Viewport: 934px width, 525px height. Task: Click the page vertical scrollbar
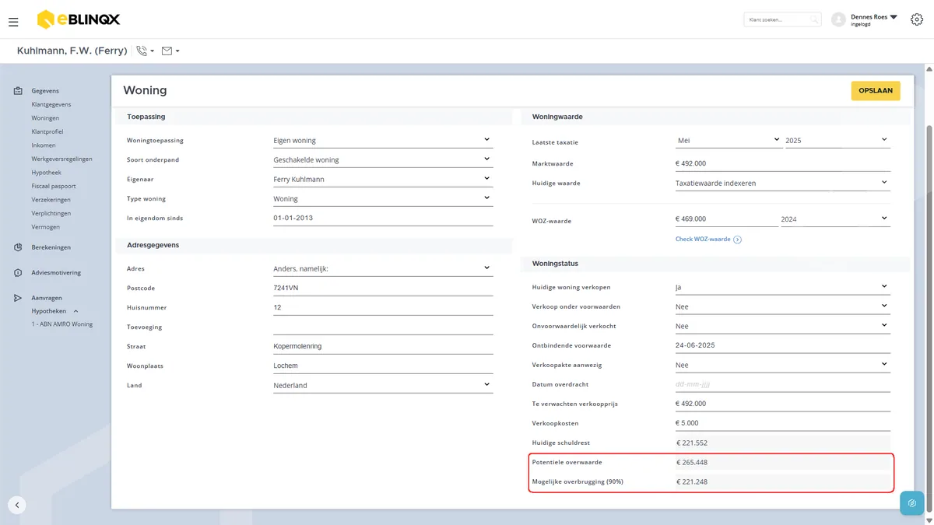point(929,319)
